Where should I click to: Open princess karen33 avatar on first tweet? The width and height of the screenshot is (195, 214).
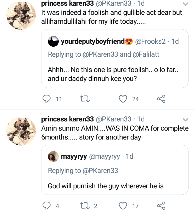click(21, 17)
